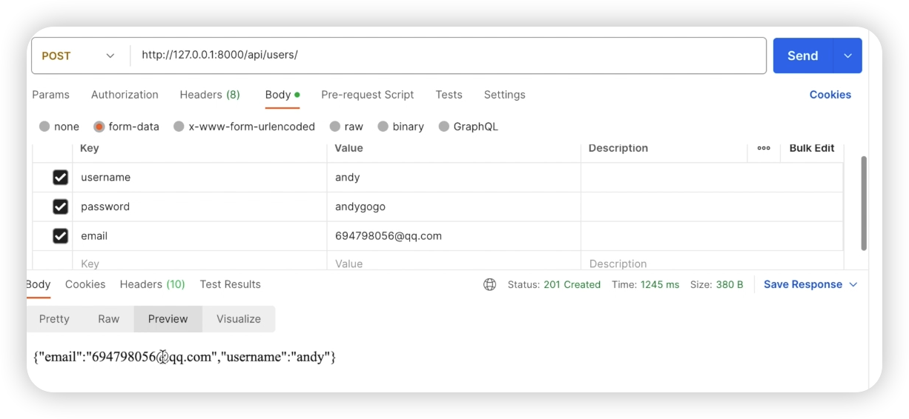The width and height of the screenshot is (909, 419).
Task: Switch response view to Pretty
Action: click(54, 319)
